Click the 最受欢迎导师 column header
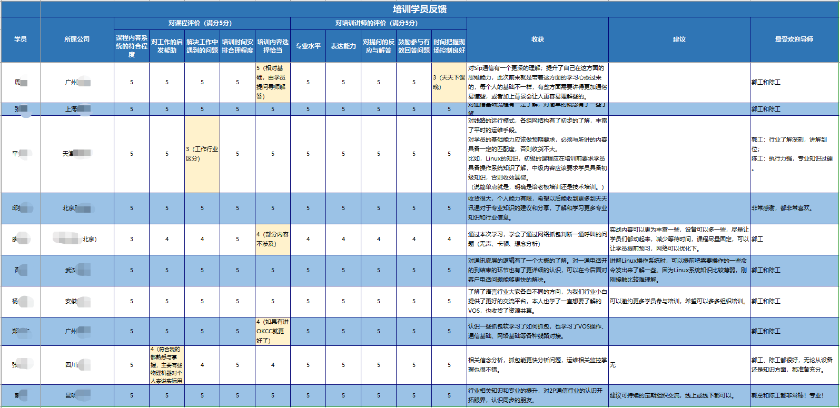 (x=794, y=39)
